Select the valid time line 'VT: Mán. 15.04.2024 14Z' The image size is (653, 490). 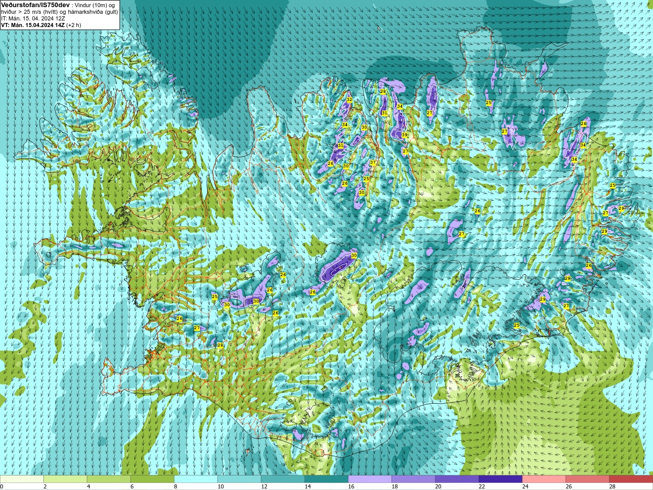[x=33, y=25]
